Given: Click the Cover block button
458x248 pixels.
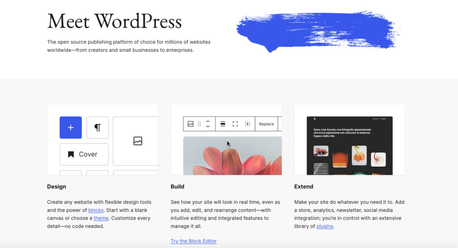Looking at the screenshot, I should [x=84, y=155].
